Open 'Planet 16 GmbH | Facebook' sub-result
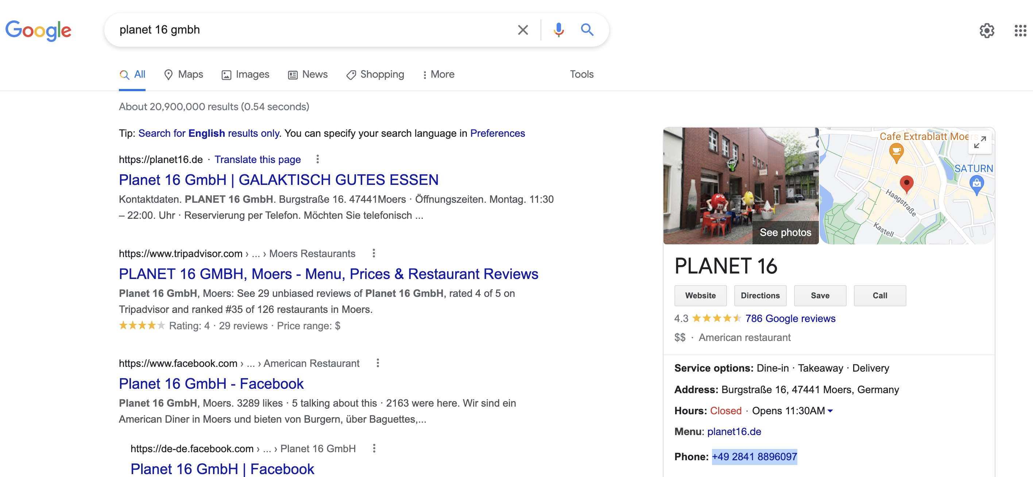 point(222,469)
